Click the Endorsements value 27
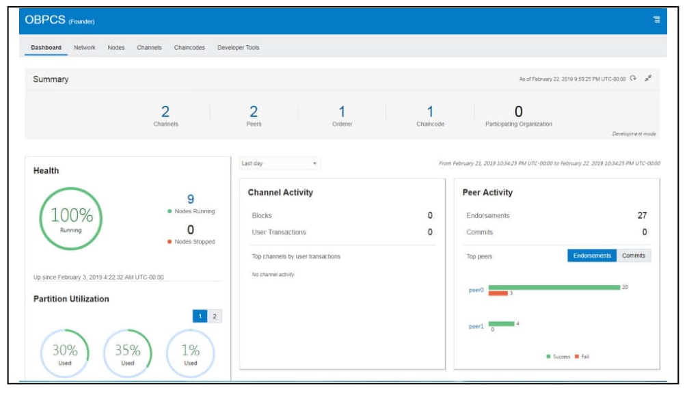The image size is (687, 393). pyautogui.click(x=642, y=215)
